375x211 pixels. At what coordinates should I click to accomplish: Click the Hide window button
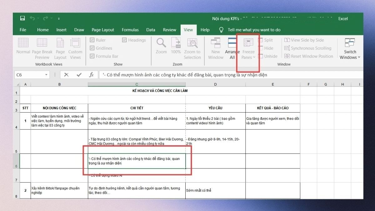[266, 48]
